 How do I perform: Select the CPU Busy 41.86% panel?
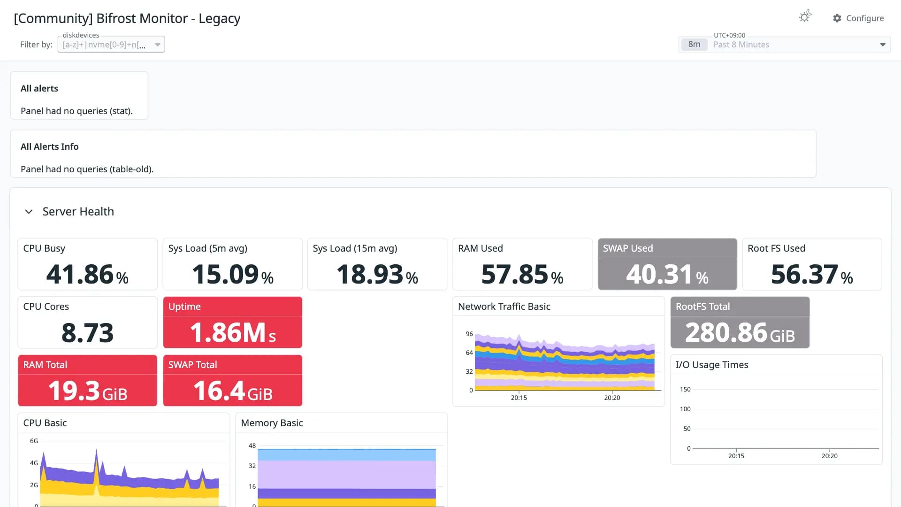(87, 264)
